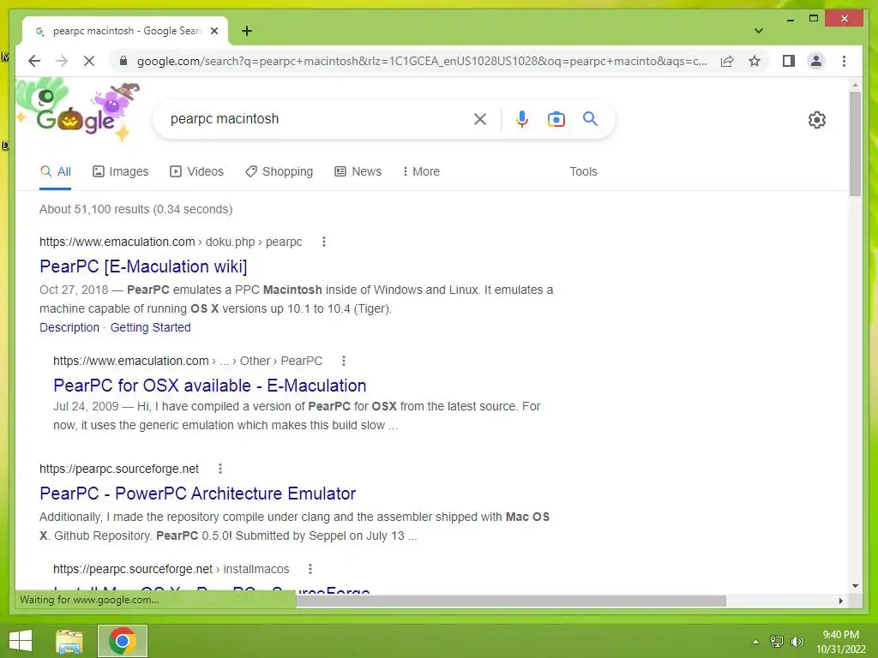Show hidden system tray icons
The height and width of the screenshot is (658, 878).
(x=756, y=641)
